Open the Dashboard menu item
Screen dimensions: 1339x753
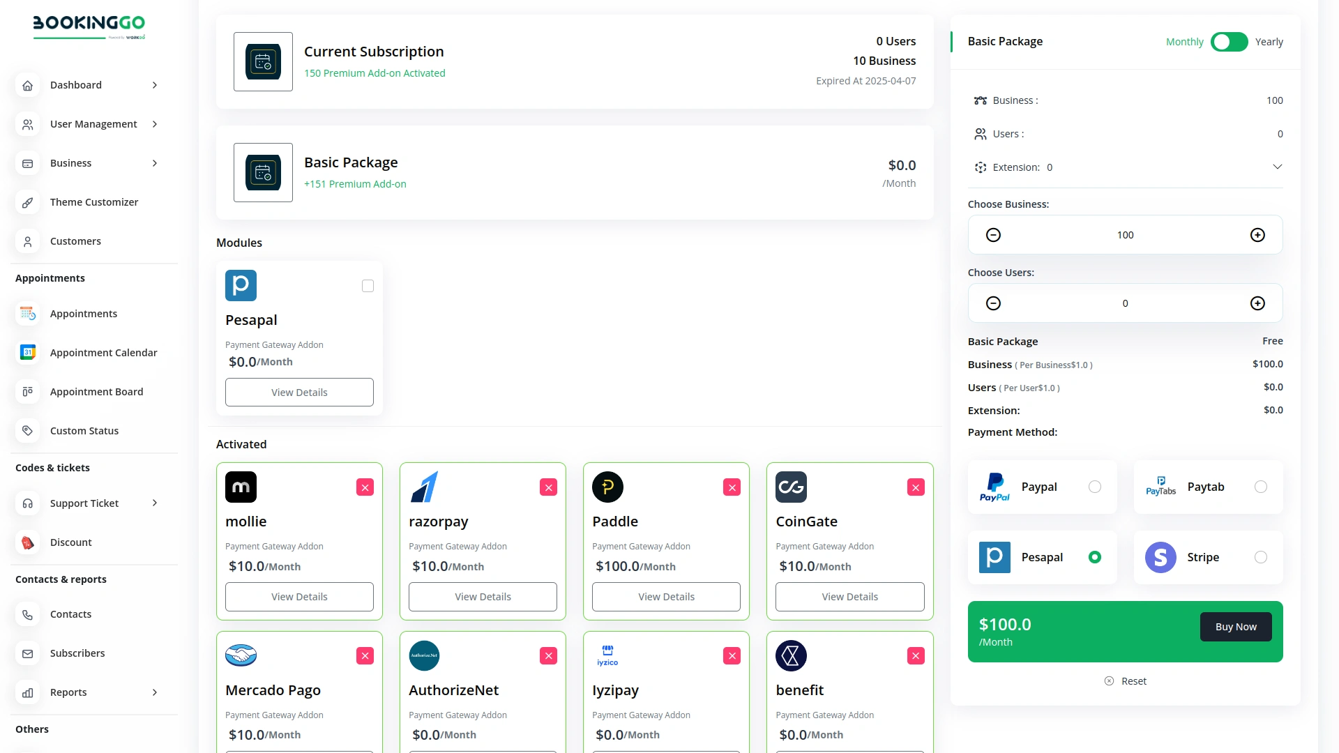77,85
